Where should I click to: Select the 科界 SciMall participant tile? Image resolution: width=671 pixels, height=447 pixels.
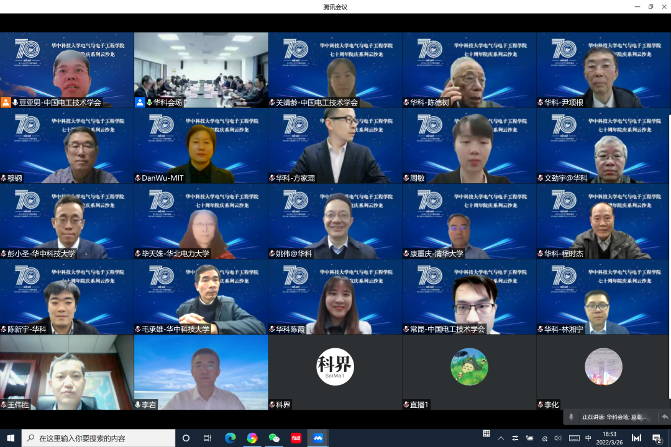click(x=335, y=372)
